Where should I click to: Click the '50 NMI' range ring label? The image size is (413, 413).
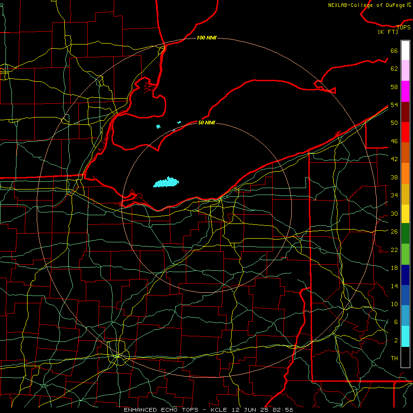(206, 123)
